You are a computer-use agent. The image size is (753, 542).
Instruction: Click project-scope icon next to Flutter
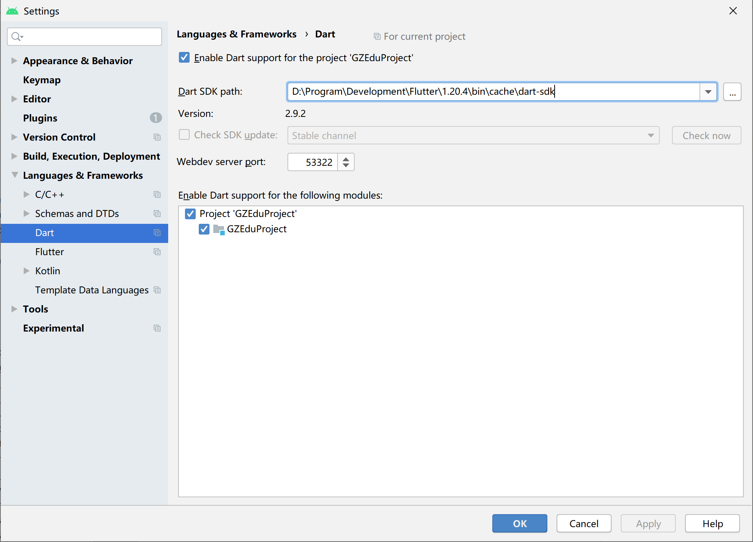click(x=157, y=252)
